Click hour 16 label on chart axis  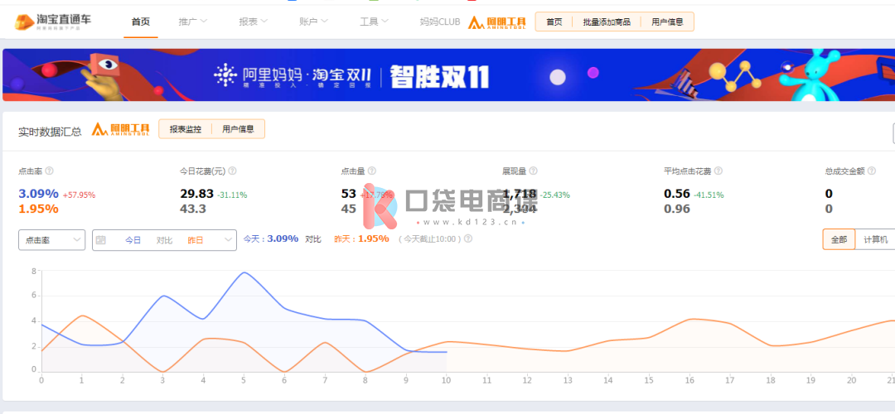tap(689, 380)
